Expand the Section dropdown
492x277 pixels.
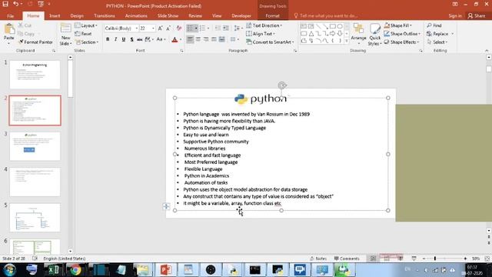tap(87, 42)
